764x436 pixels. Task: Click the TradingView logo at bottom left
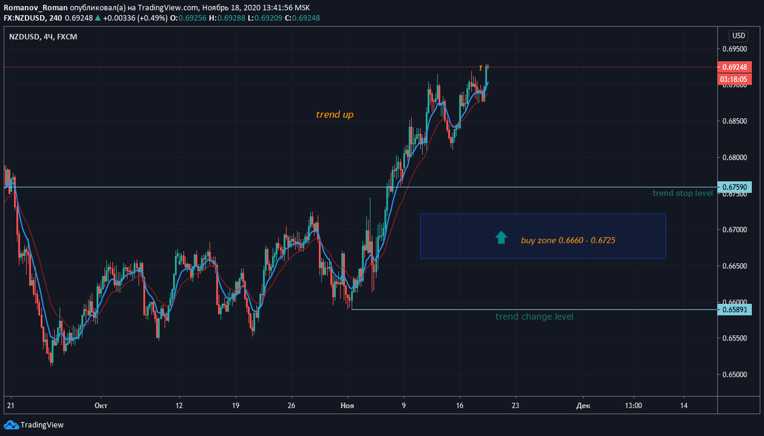tap(34, 425)
